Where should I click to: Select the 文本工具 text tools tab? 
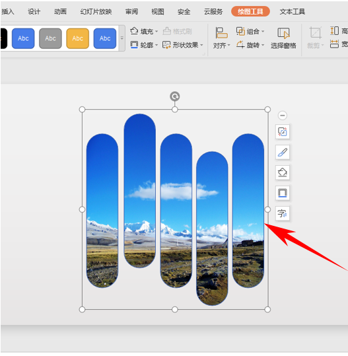coord(292,11)
